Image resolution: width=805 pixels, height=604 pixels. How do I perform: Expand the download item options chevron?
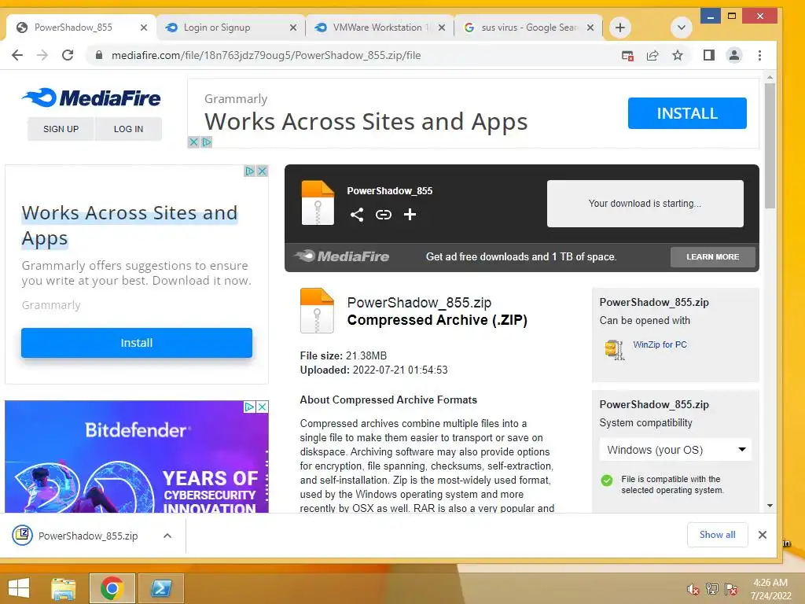167,536
